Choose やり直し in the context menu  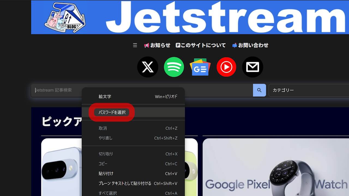133,138
